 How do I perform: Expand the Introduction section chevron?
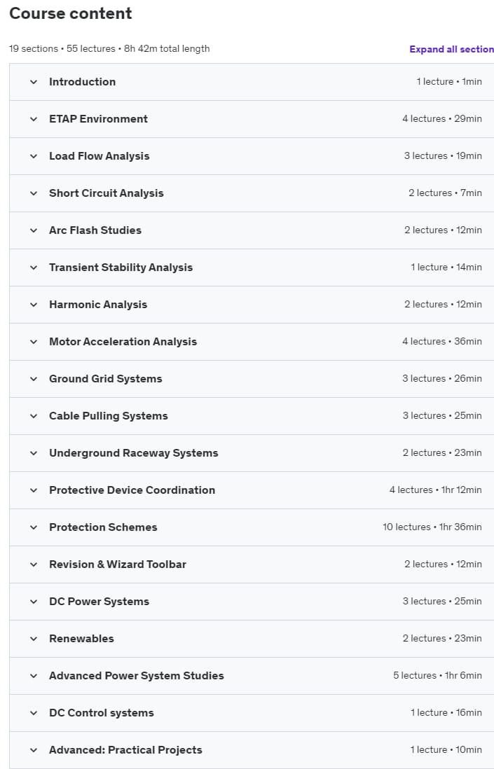(x=34, y=82)
